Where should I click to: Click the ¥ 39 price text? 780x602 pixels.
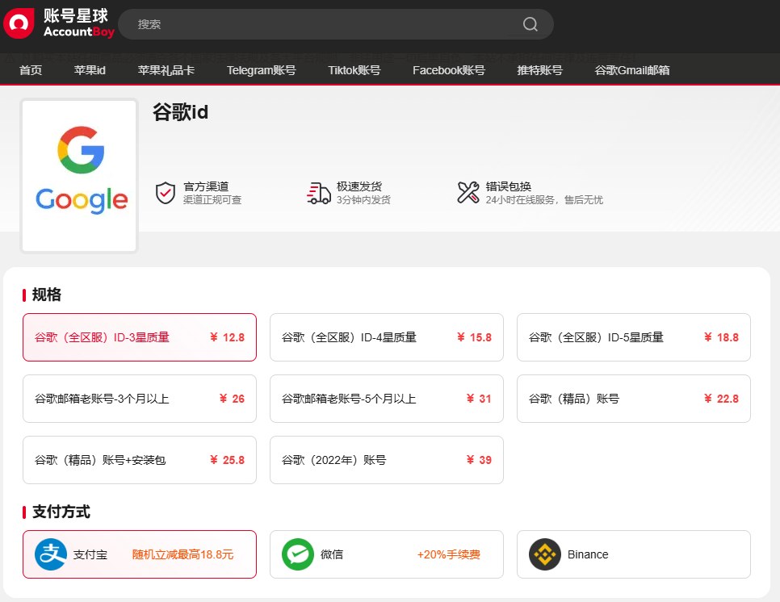(x=479, y=460)
